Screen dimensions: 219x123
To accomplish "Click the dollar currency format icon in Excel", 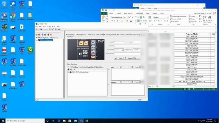I will click(x=155, y=21).
